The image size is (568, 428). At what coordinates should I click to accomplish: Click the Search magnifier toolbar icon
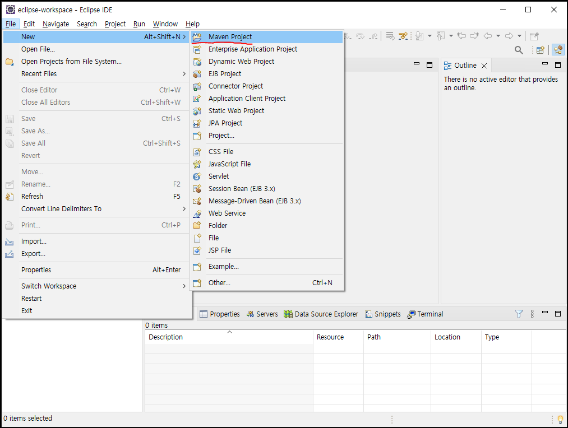click(x=519, y=50)
